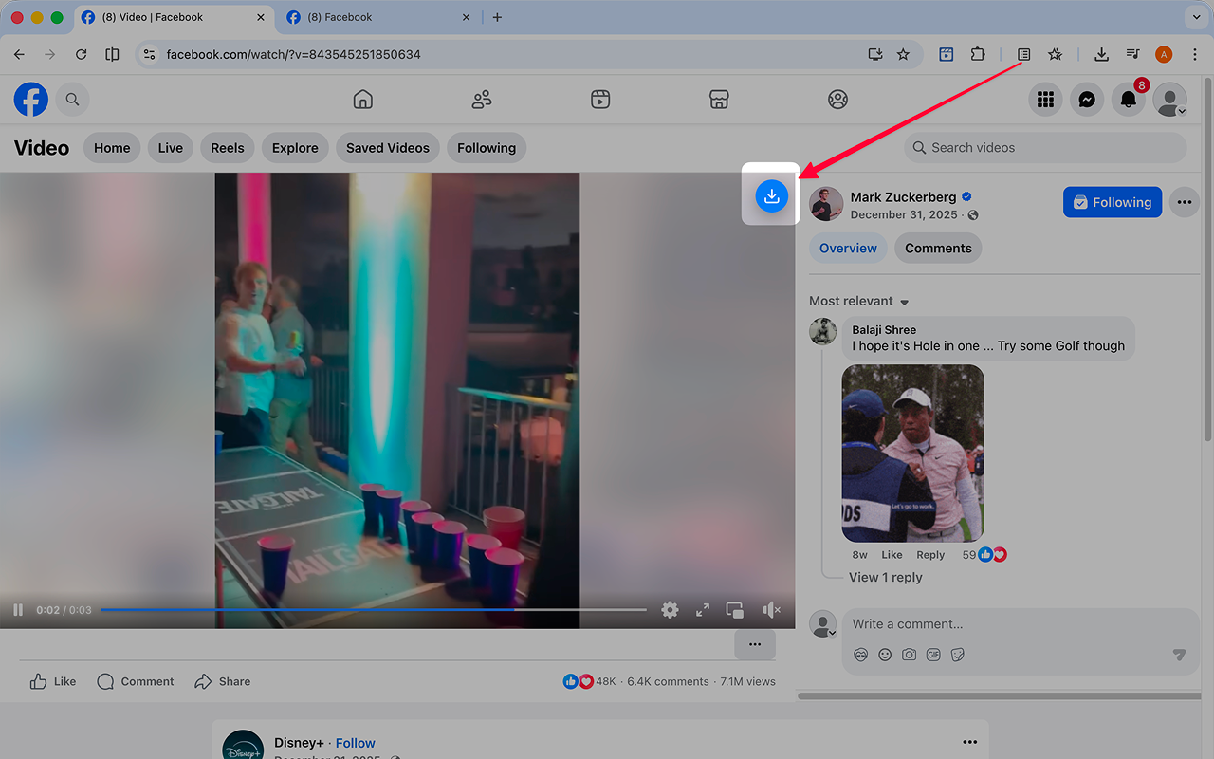Share the video
1214x759 pixels.
[x=223, y=681]
